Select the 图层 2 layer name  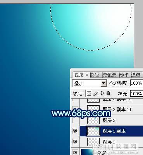(109, 120)
